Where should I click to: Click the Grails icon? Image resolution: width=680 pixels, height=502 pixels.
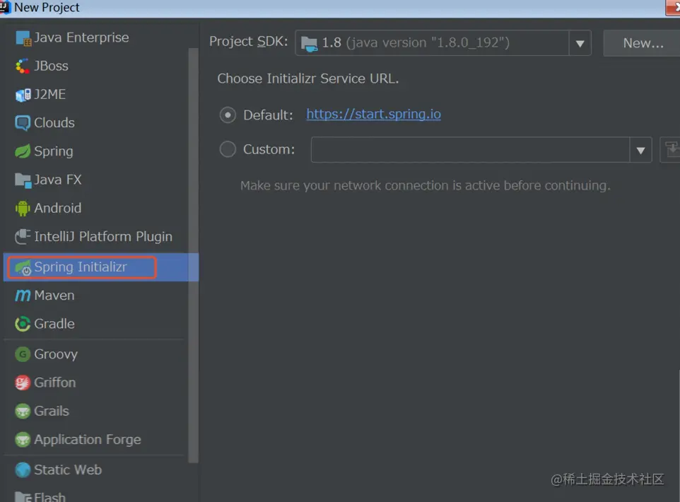pyautogui.click(x=23, y=411)
